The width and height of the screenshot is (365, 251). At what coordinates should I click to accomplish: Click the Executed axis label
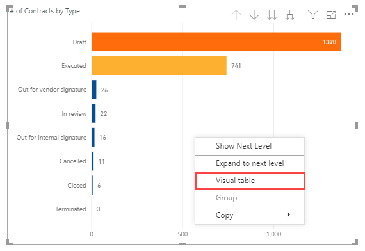click(74, 66)
